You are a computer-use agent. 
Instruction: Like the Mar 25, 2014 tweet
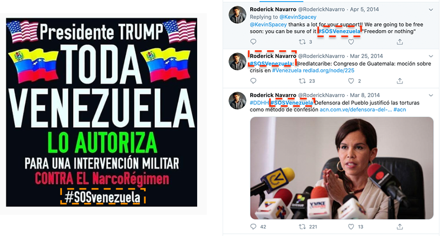click(x=351, y=81)
